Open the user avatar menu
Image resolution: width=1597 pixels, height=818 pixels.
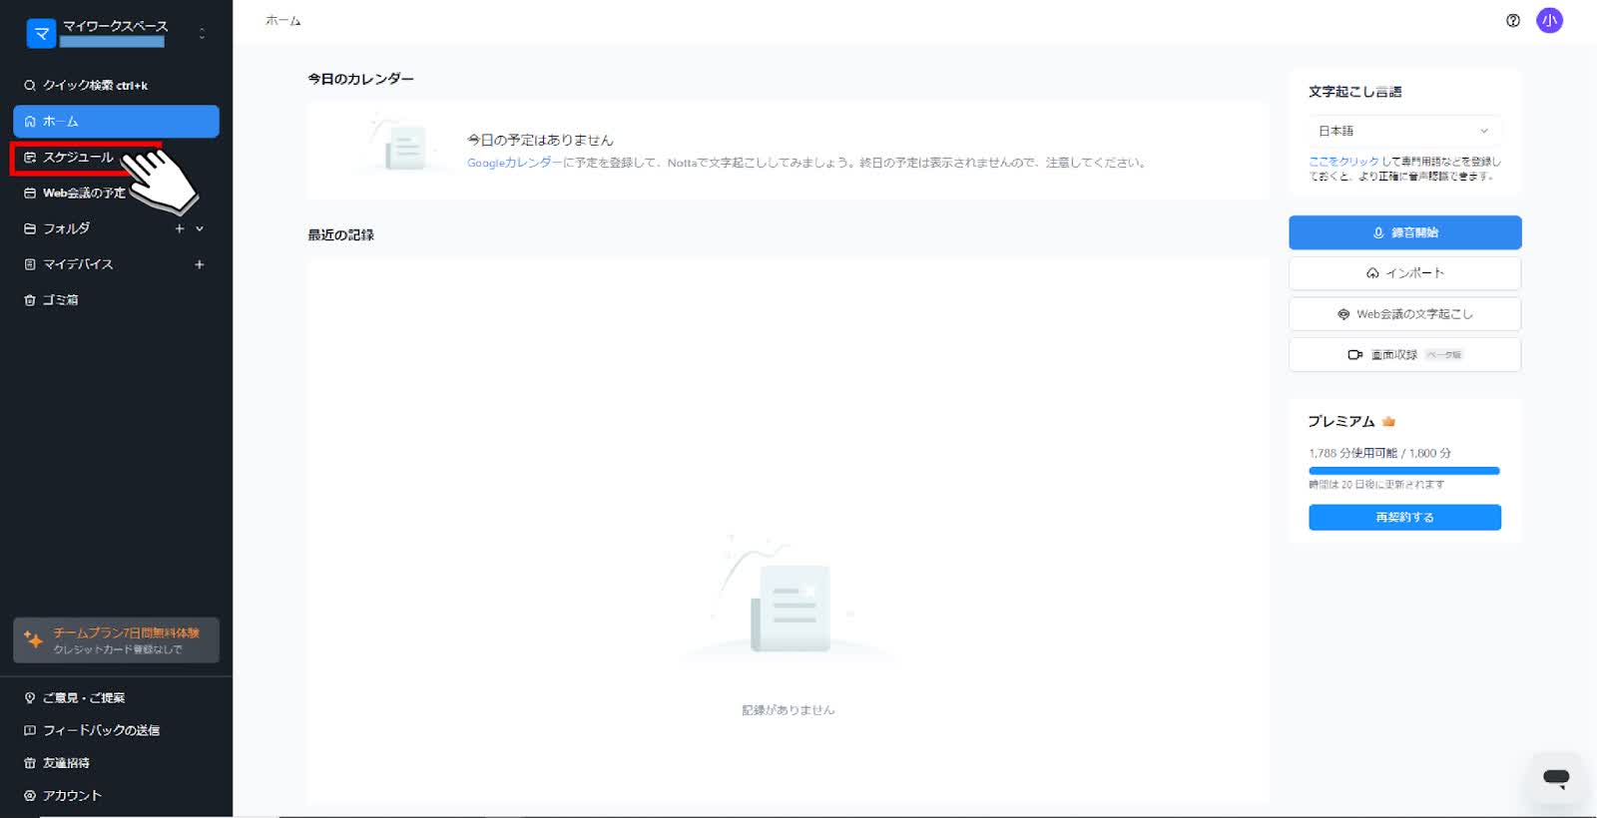click(1549, 20)
